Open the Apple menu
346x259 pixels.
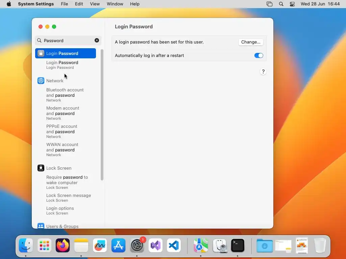click(9, 4)
